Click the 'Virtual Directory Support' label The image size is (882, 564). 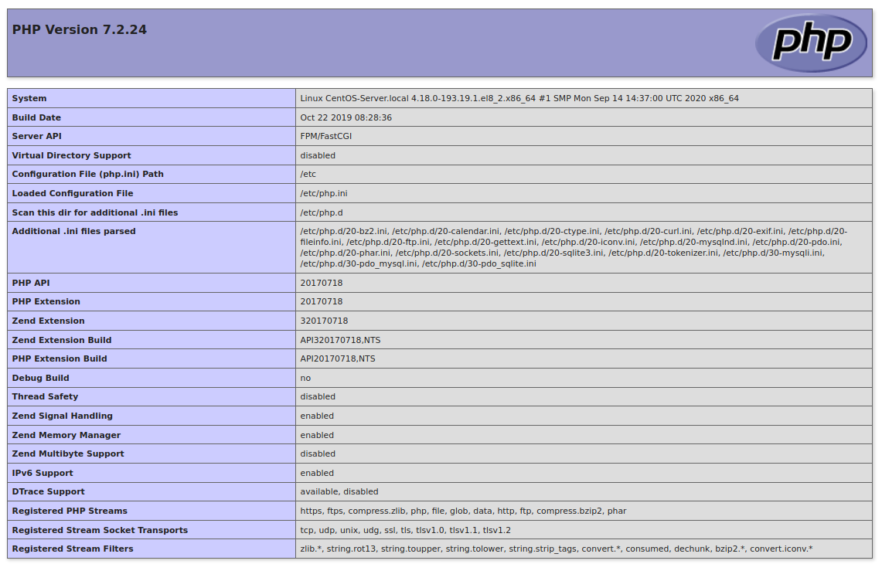tap(71, 155)
